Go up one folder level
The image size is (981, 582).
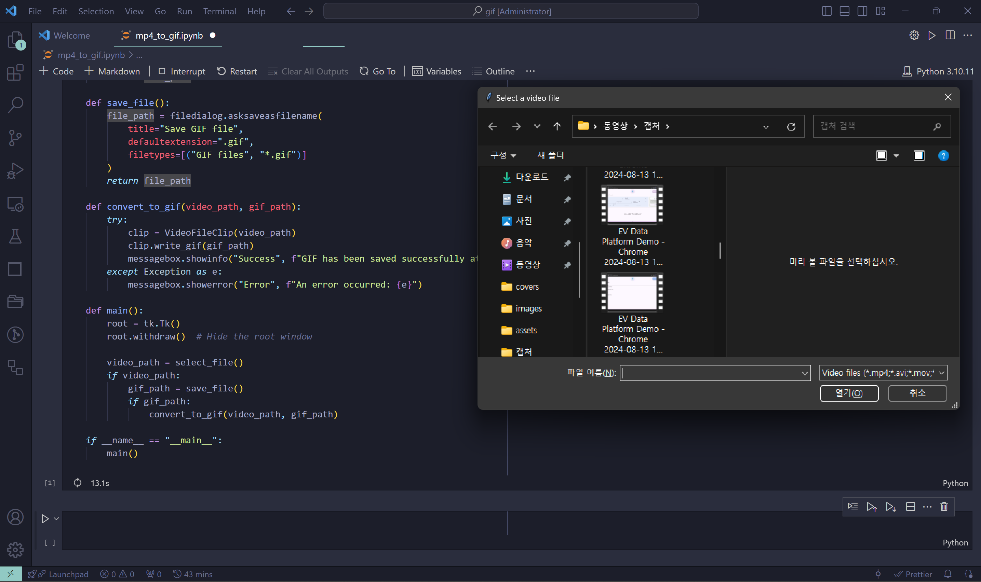[x=557, y=126]
